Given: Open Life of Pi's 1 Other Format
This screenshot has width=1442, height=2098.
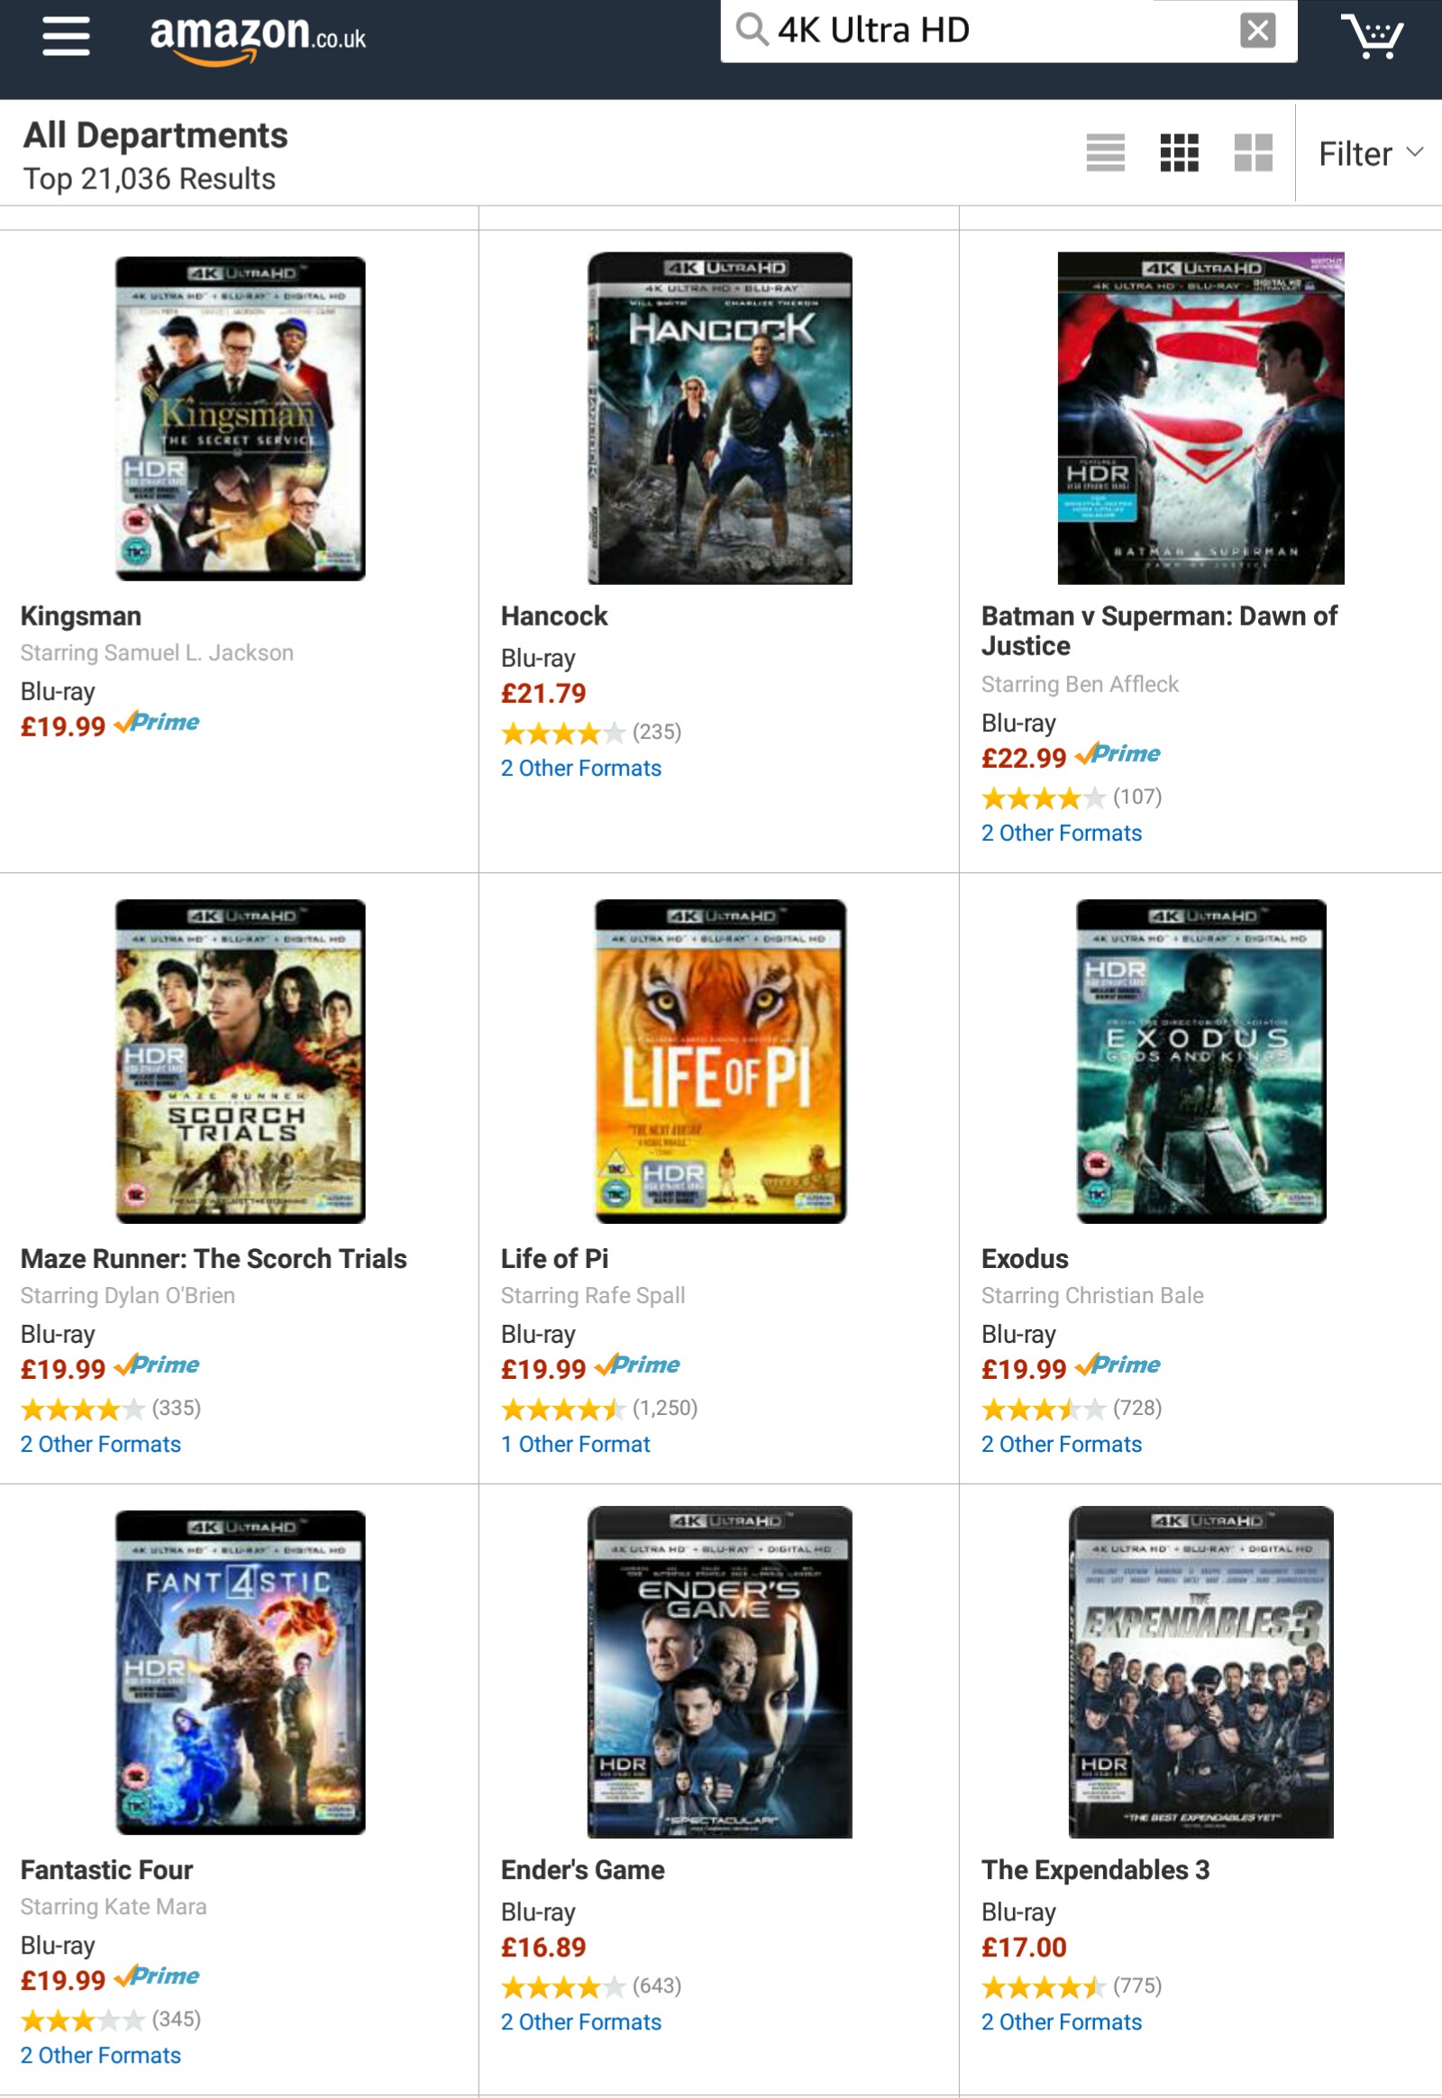Looking at the screenshot, I should [576, 1444].
